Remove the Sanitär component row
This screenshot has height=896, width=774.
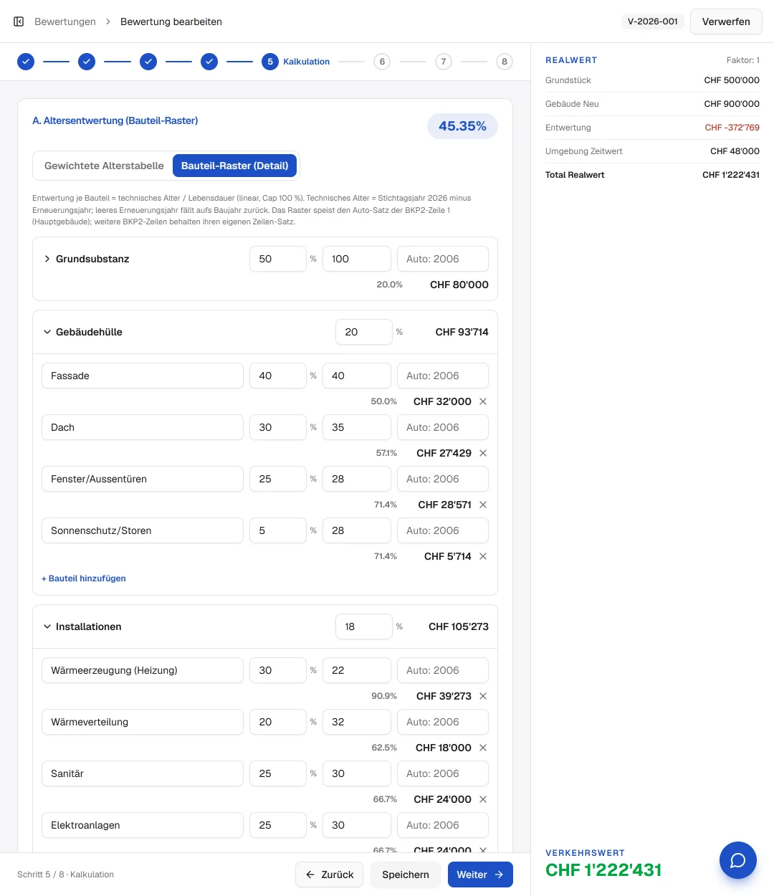483,799
